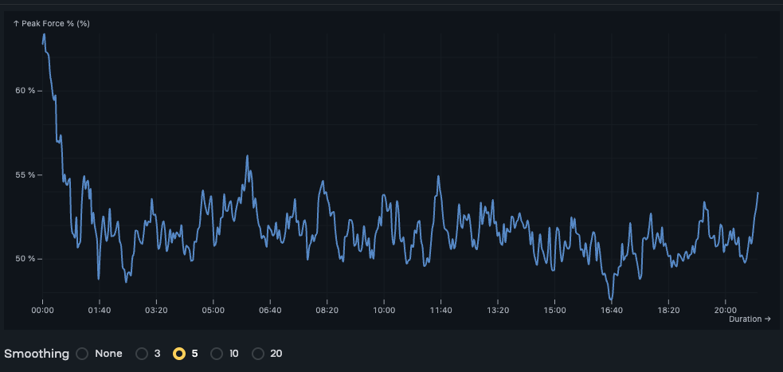Click the highest peak at chart start
Image resolution: width=783 pixels, height=372 pixels.
44,34
